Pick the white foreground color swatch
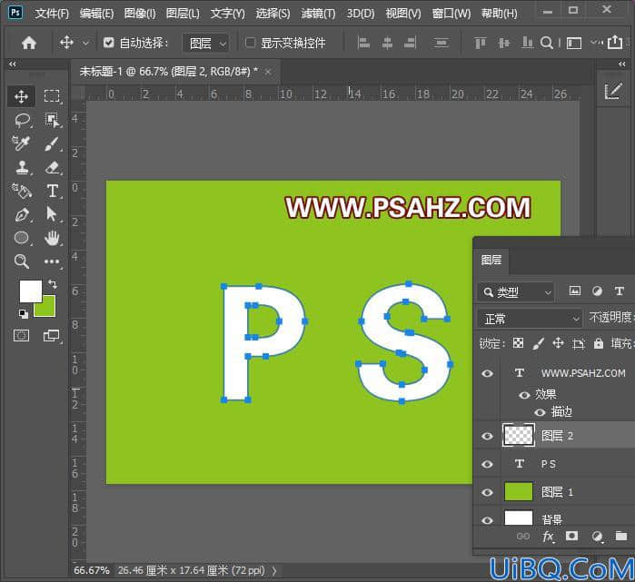This screenshot has height=582, width=635. click(x=28, y=289)
